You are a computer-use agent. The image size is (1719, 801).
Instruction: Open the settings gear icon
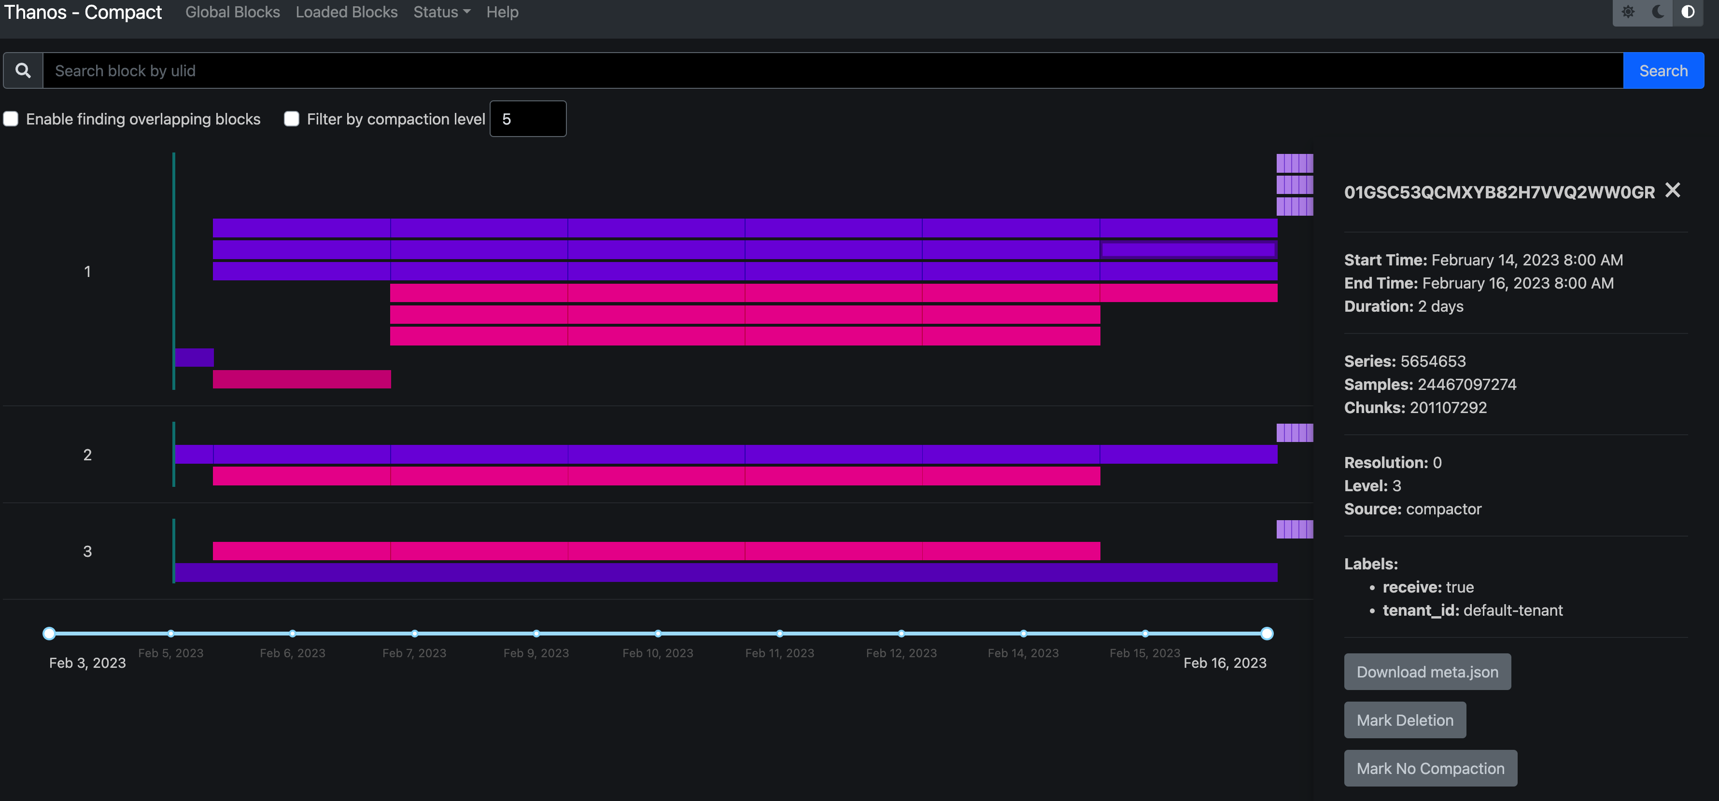(1629, 11)
